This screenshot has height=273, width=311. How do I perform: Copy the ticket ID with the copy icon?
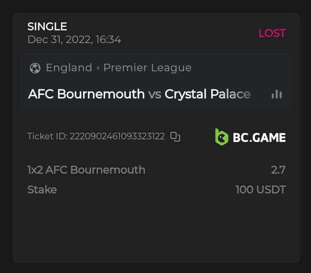(175, 137)
